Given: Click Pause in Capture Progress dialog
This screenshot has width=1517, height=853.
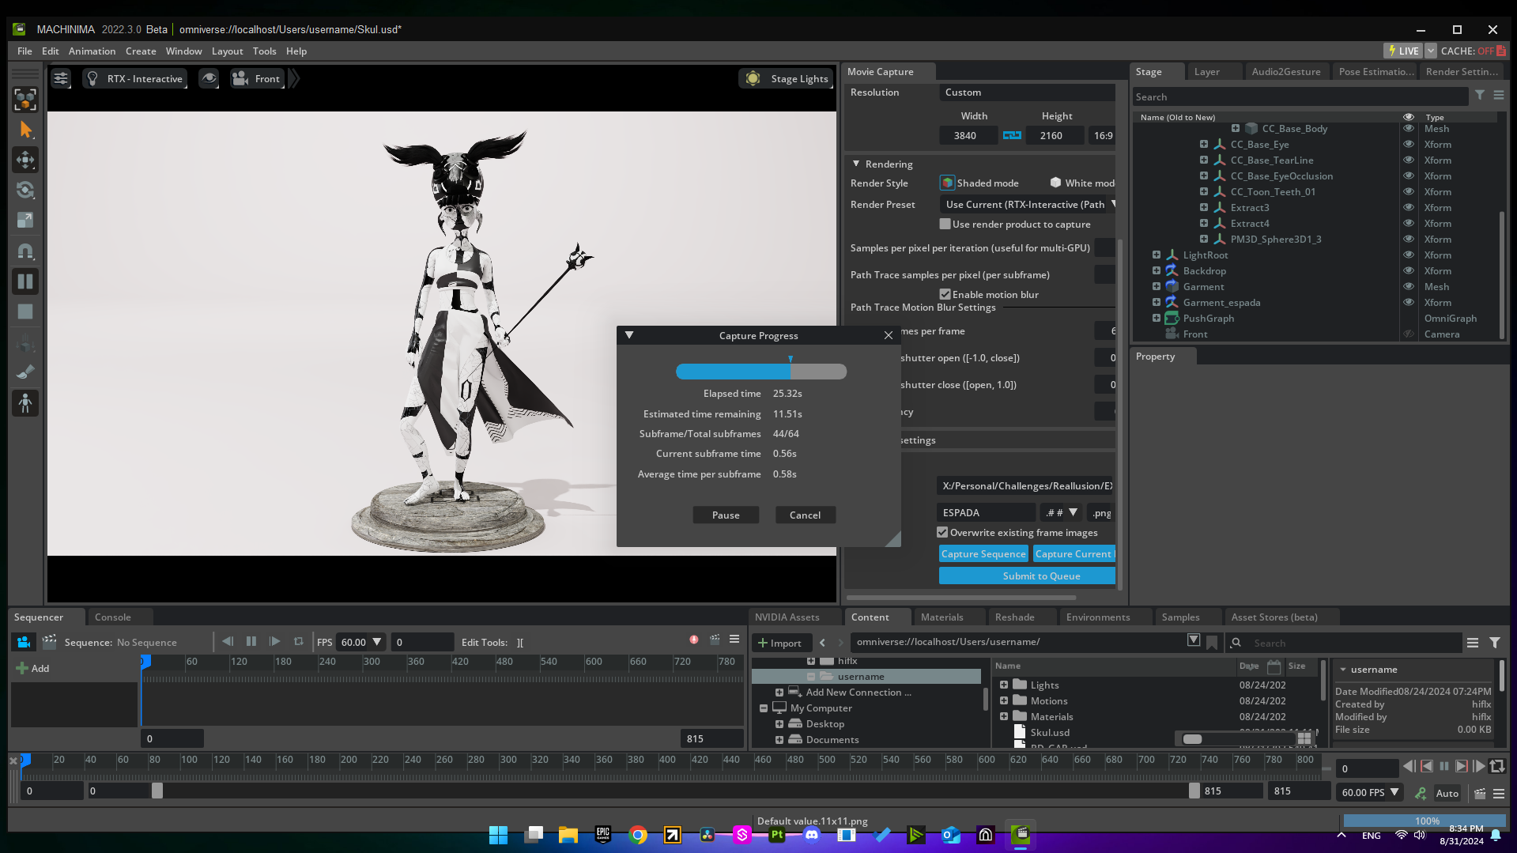Looking at the screenshot, I should [x=726, y=515].
